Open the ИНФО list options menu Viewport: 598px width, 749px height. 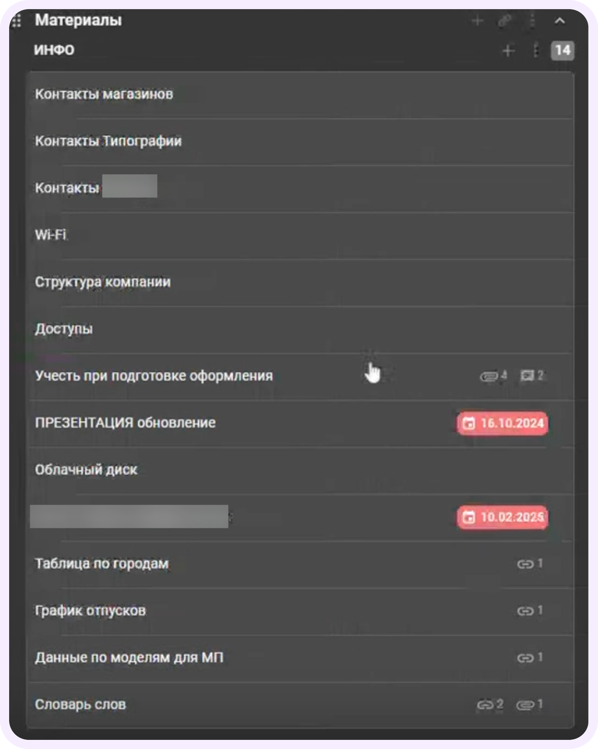pos(536,50)
